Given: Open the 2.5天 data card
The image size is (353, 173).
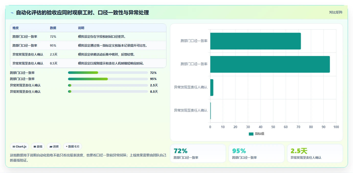Looking at the screenshot, I should tap(315, 153).
